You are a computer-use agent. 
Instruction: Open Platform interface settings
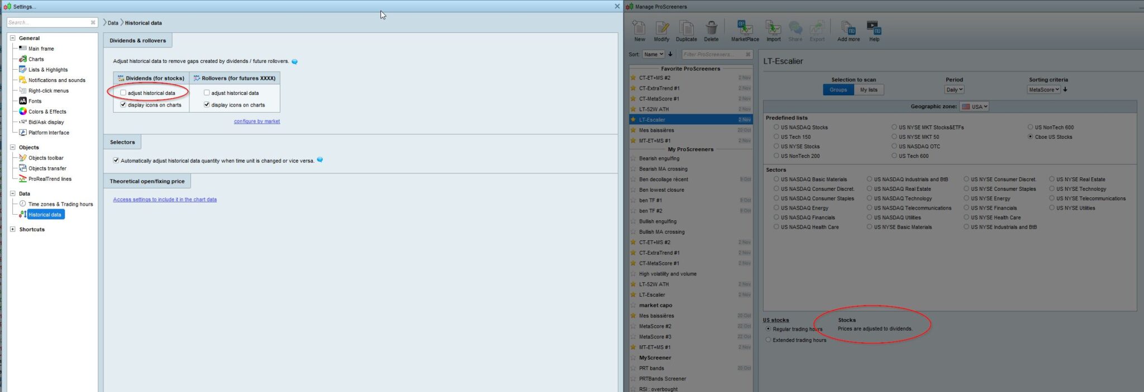[49, 133]
